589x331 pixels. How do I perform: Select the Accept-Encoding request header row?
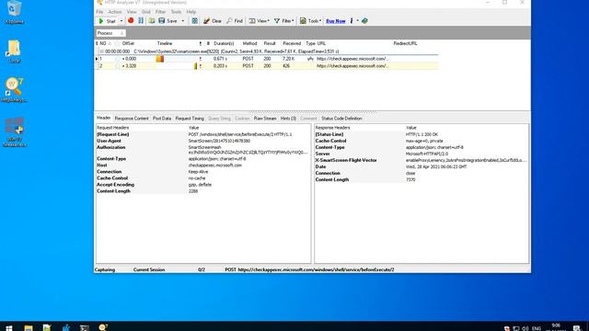(203, 185)
